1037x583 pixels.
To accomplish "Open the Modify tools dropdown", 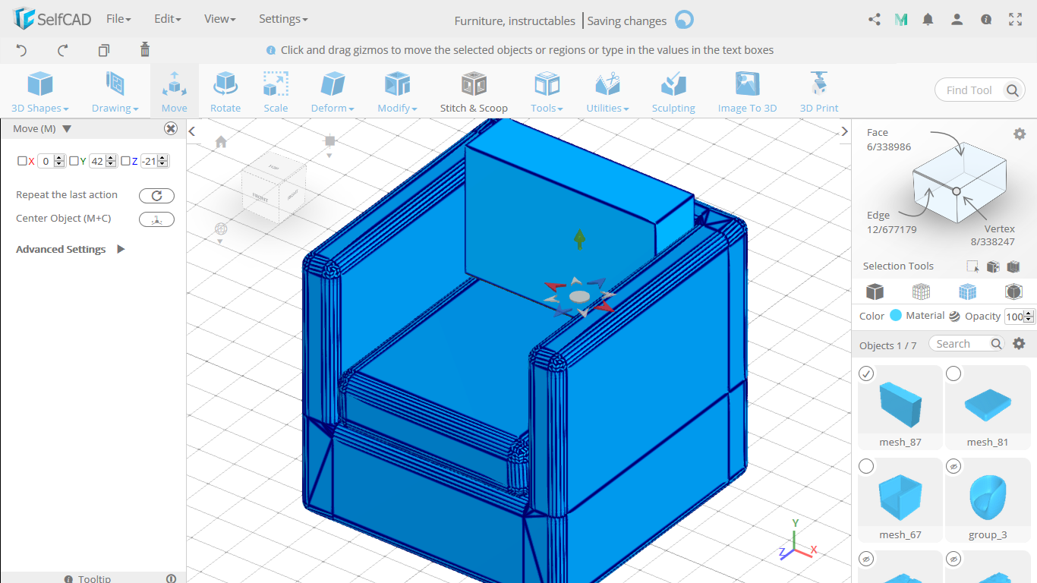I will [397, 92].
